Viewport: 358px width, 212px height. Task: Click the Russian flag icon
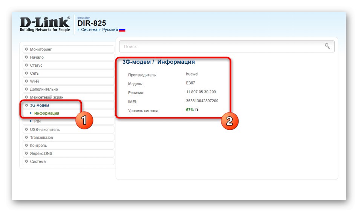pyautogui.click(x=122, y=30)
